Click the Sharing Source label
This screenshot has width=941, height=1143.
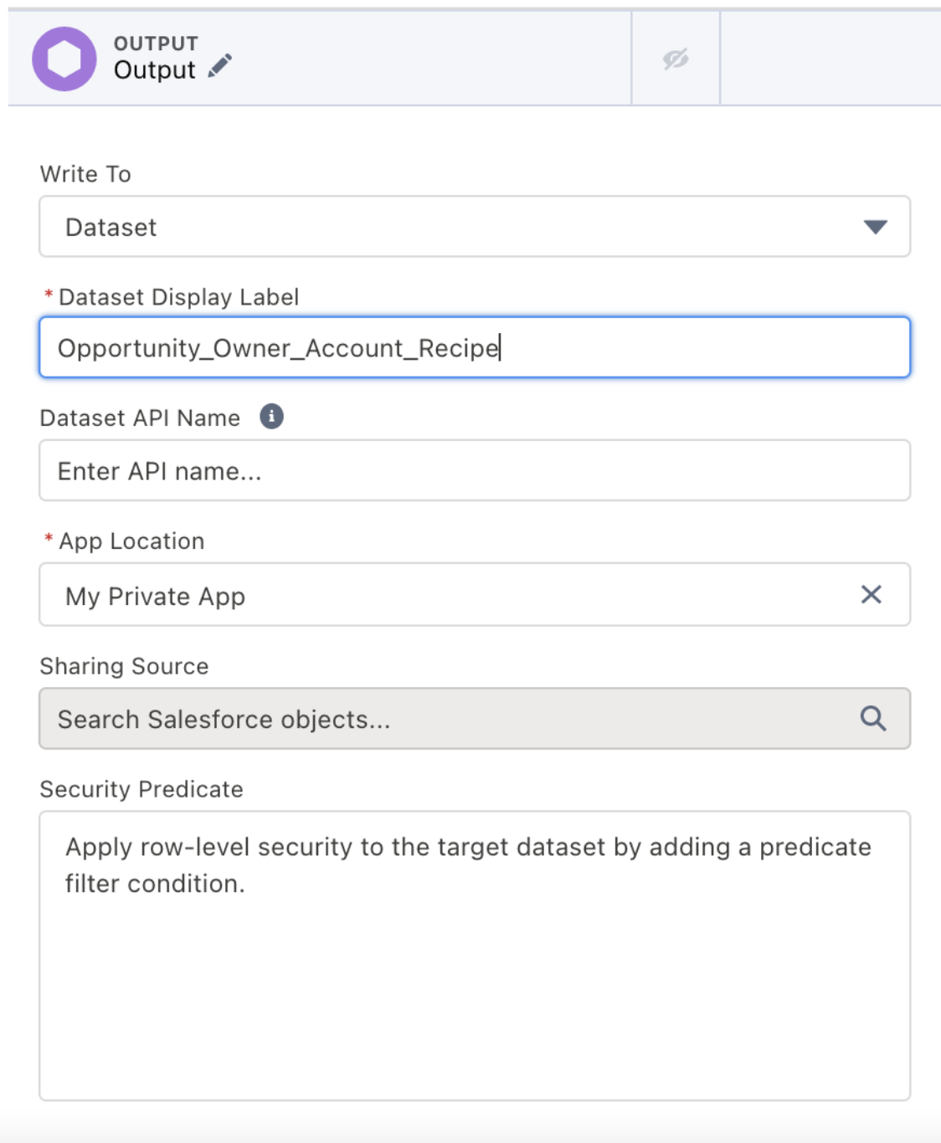coord(124,666)
